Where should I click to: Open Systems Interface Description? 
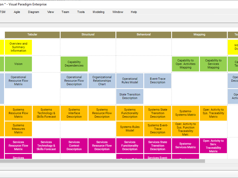(74, 113)
